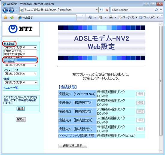Click the Internet Explorer title bar icon
The image size is (165, 155).
click(x=4, y=4)
